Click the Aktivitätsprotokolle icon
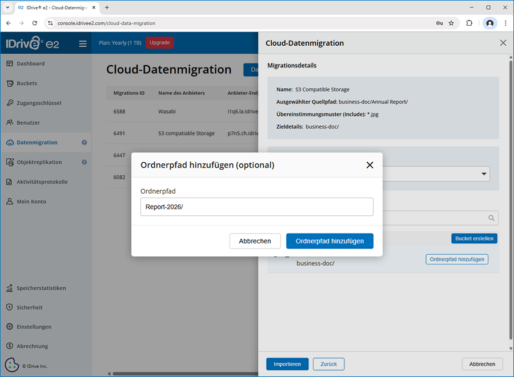This screenshot has height=377, width=514. pyautogui.click(x=10, y=182)
